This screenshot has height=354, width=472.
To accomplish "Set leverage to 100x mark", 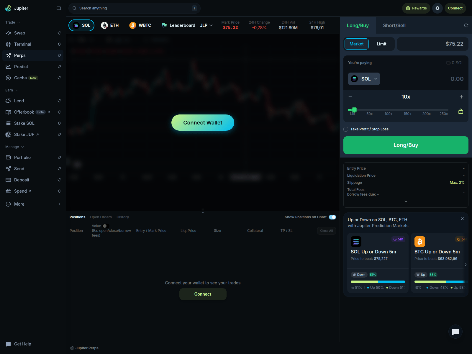I will click(x=389, y=114).
